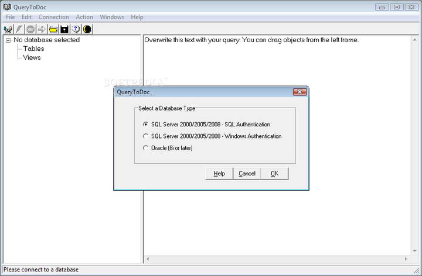This screenshot has width=422, height=276.
Task: Minimize the QueryToDoc main window
Action: tap(382, 7)
